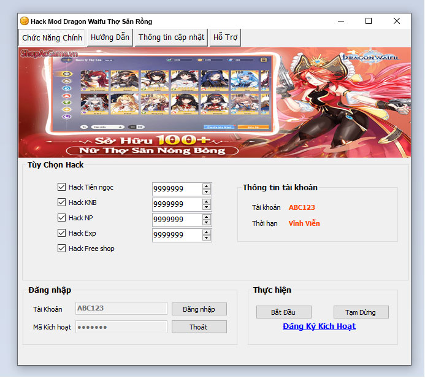The width and height of the screenshot is (425, 378).
Task: Open the Đăng Ký Kích Hoạt link
Action: [319, 326]
